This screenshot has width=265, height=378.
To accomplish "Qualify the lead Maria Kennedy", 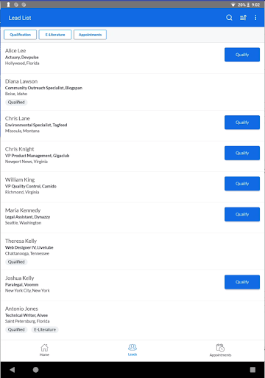I will [242, 214].
